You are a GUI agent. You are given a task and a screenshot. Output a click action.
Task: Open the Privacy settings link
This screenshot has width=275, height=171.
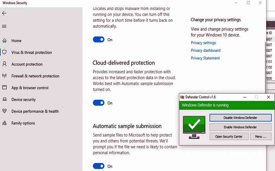point(203,43)
